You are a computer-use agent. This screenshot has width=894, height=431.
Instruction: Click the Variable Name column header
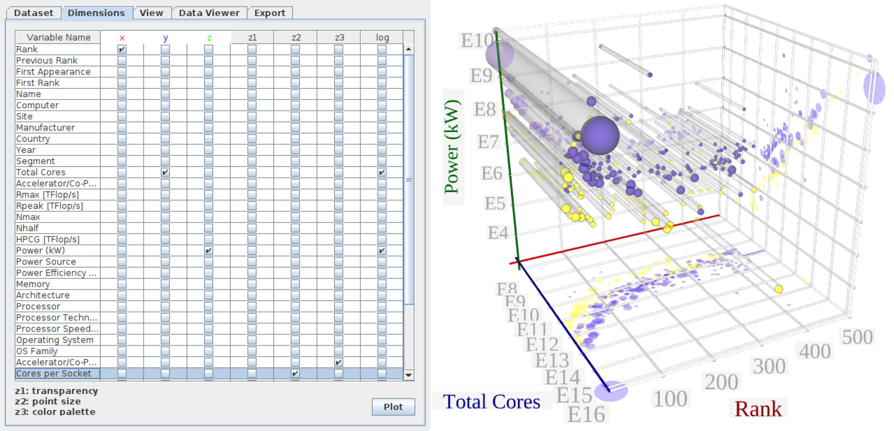click(58, 37)
